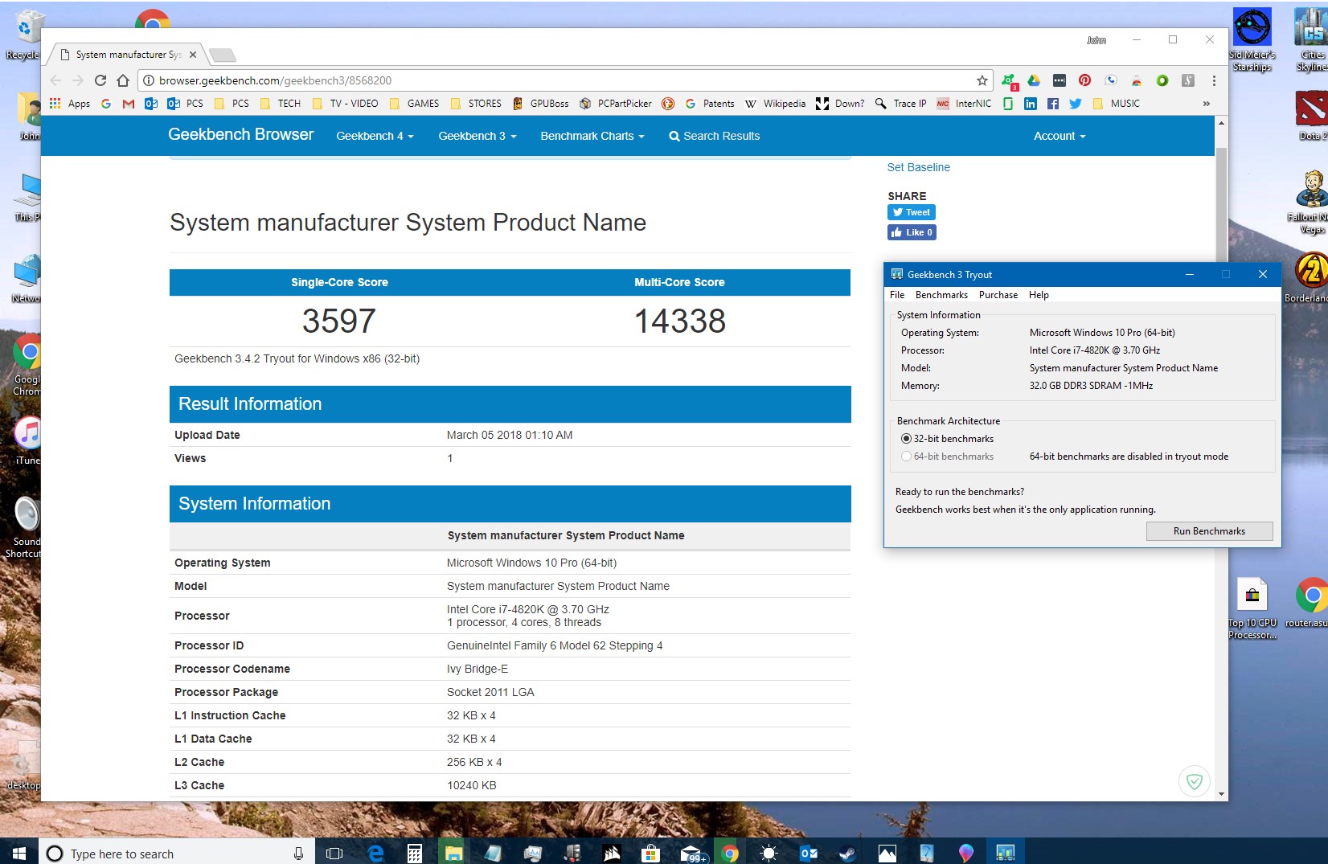Open the STORES bookmarks folder
The image size is (1328, 864).
[476, 104]
